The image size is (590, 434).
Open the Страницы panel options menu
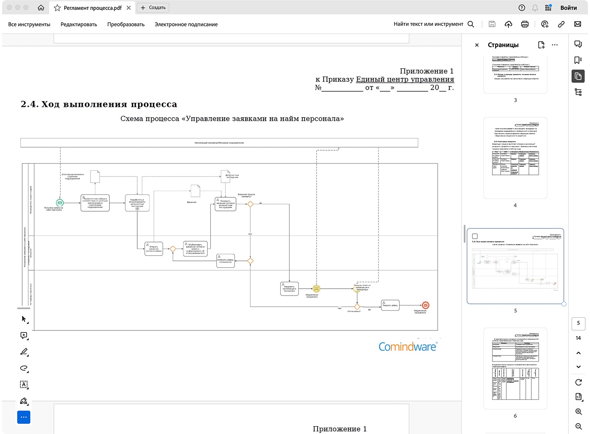point(555,45)
